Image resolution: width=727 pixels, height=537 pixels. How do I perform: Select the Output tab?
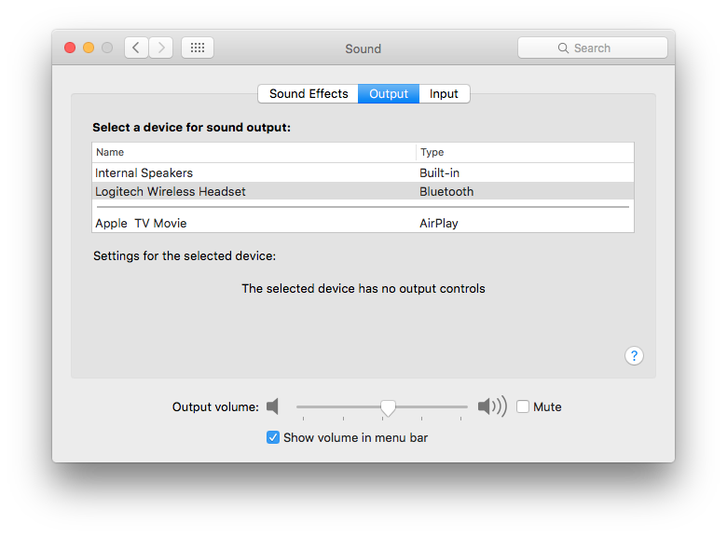pos(389,94)
